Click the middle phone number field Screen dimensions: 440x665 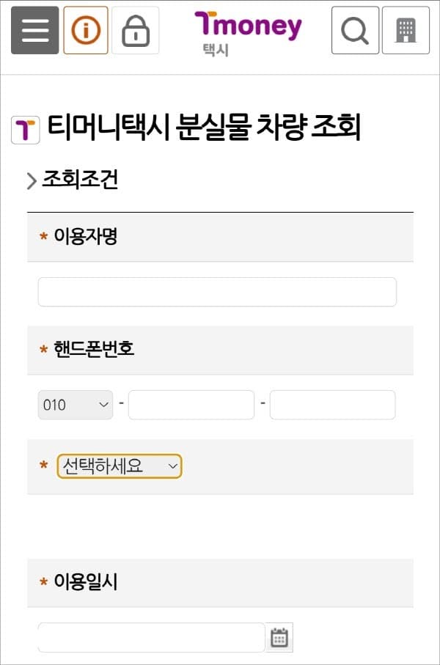tap(191, 405)
